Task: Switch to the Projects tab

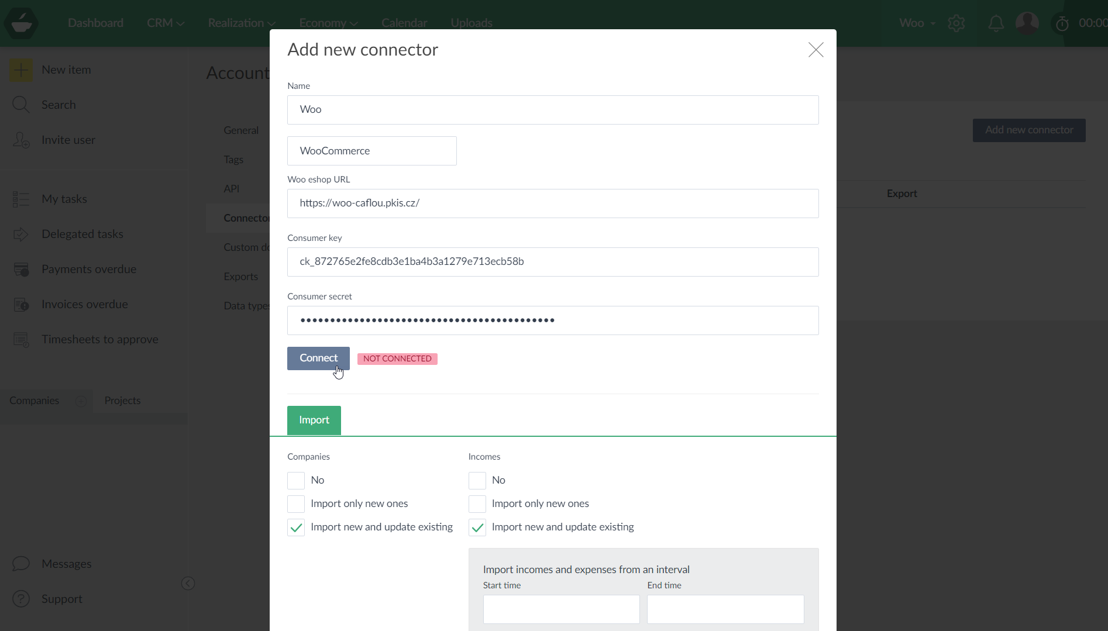Action: (122, 401)
